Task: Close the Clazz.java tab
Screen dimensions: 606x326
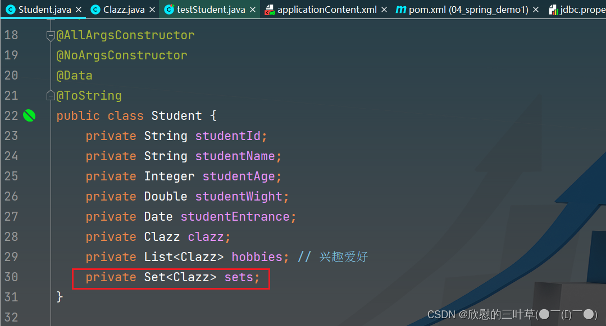Action: [152, 10]
